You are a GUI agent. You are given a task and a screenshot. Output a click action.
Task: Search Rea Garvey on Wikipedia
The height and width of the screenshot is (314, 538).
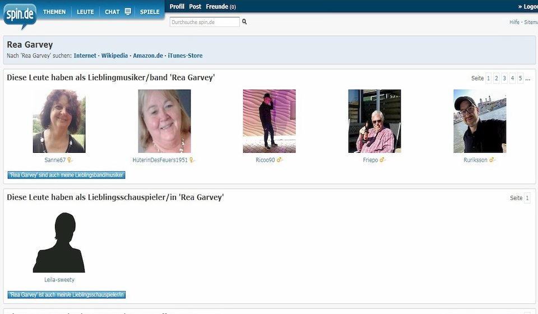click(x=114, y=56)
